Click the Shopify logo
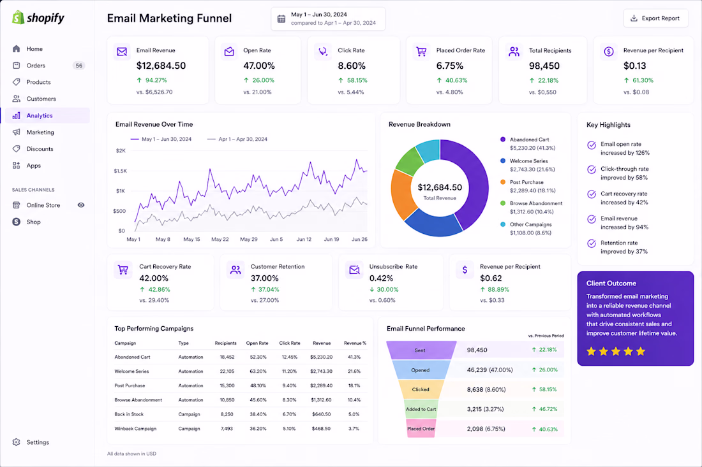 38,18
